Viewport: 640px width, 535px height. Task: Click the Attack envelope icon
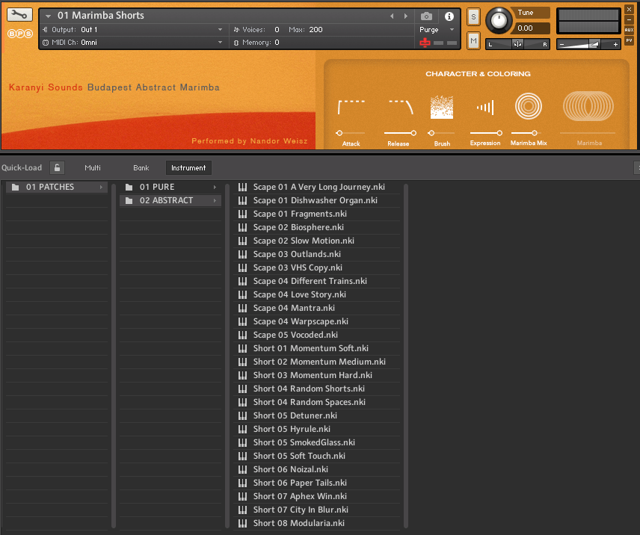coord(351,108)
